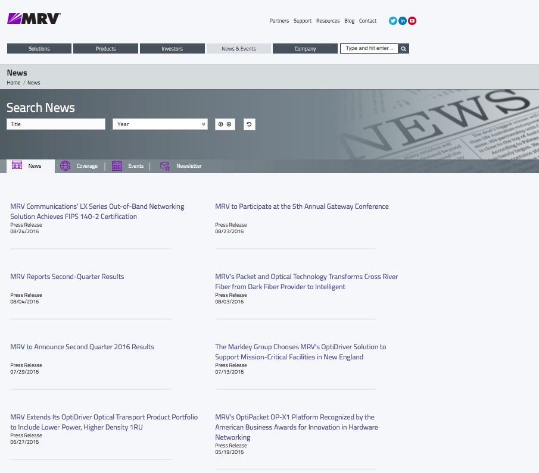
Task: Open MRV Reports Second-Quarter Results article
Action: tap(67, 277)
